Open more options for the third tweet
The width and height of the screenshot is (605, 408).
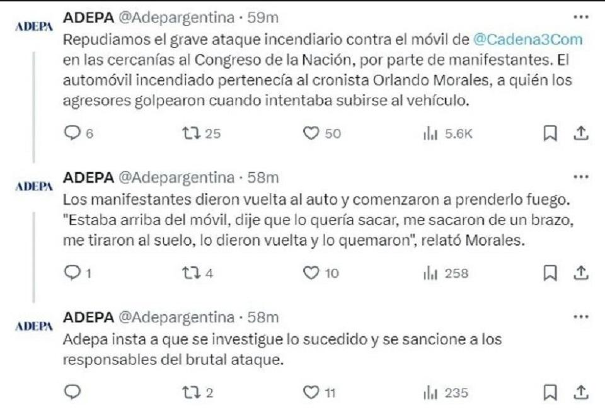click(581, 315)
